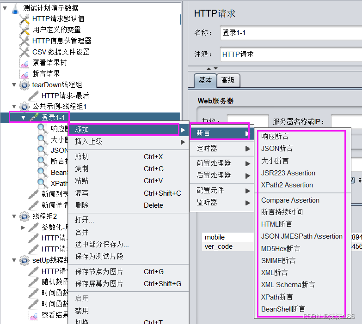The height and width of the screenshot is (324, 362).
Task: Click the flask icon of 测试计划演示数据
Action: [15, 8]
